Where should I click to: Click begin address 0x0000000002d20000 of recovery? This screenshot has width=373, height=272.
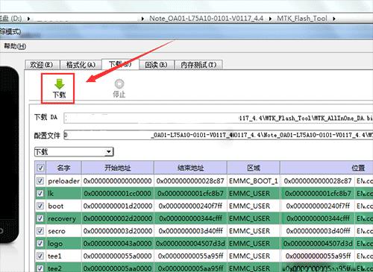pos(118,218)
